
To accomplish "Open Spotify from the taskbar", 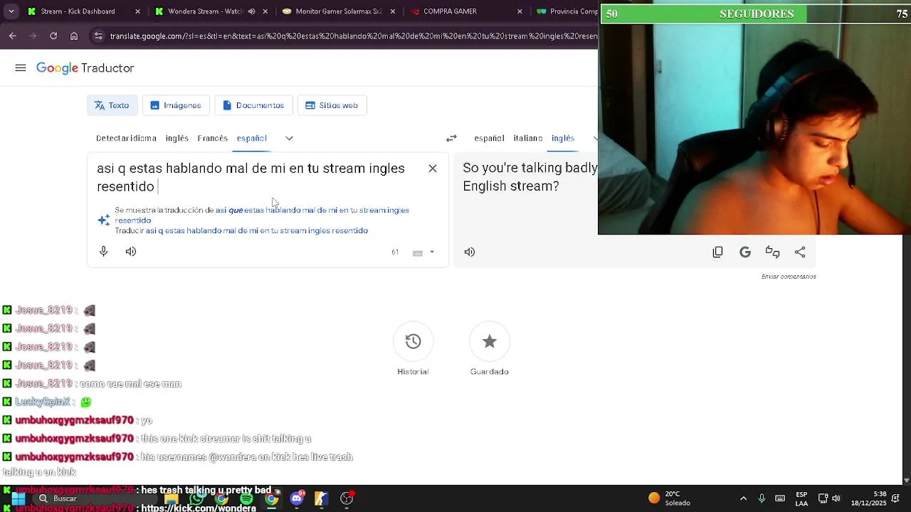I will (x=246, y=498).
